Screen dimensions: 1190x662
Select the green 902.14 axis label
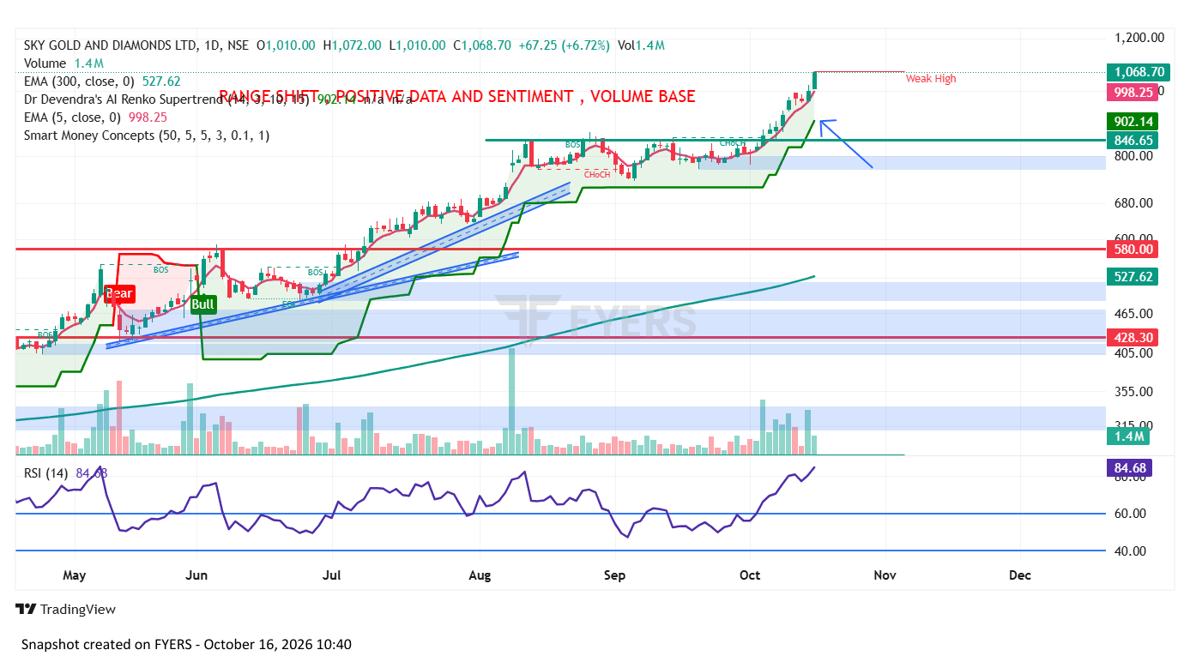tap(1133, 122)
